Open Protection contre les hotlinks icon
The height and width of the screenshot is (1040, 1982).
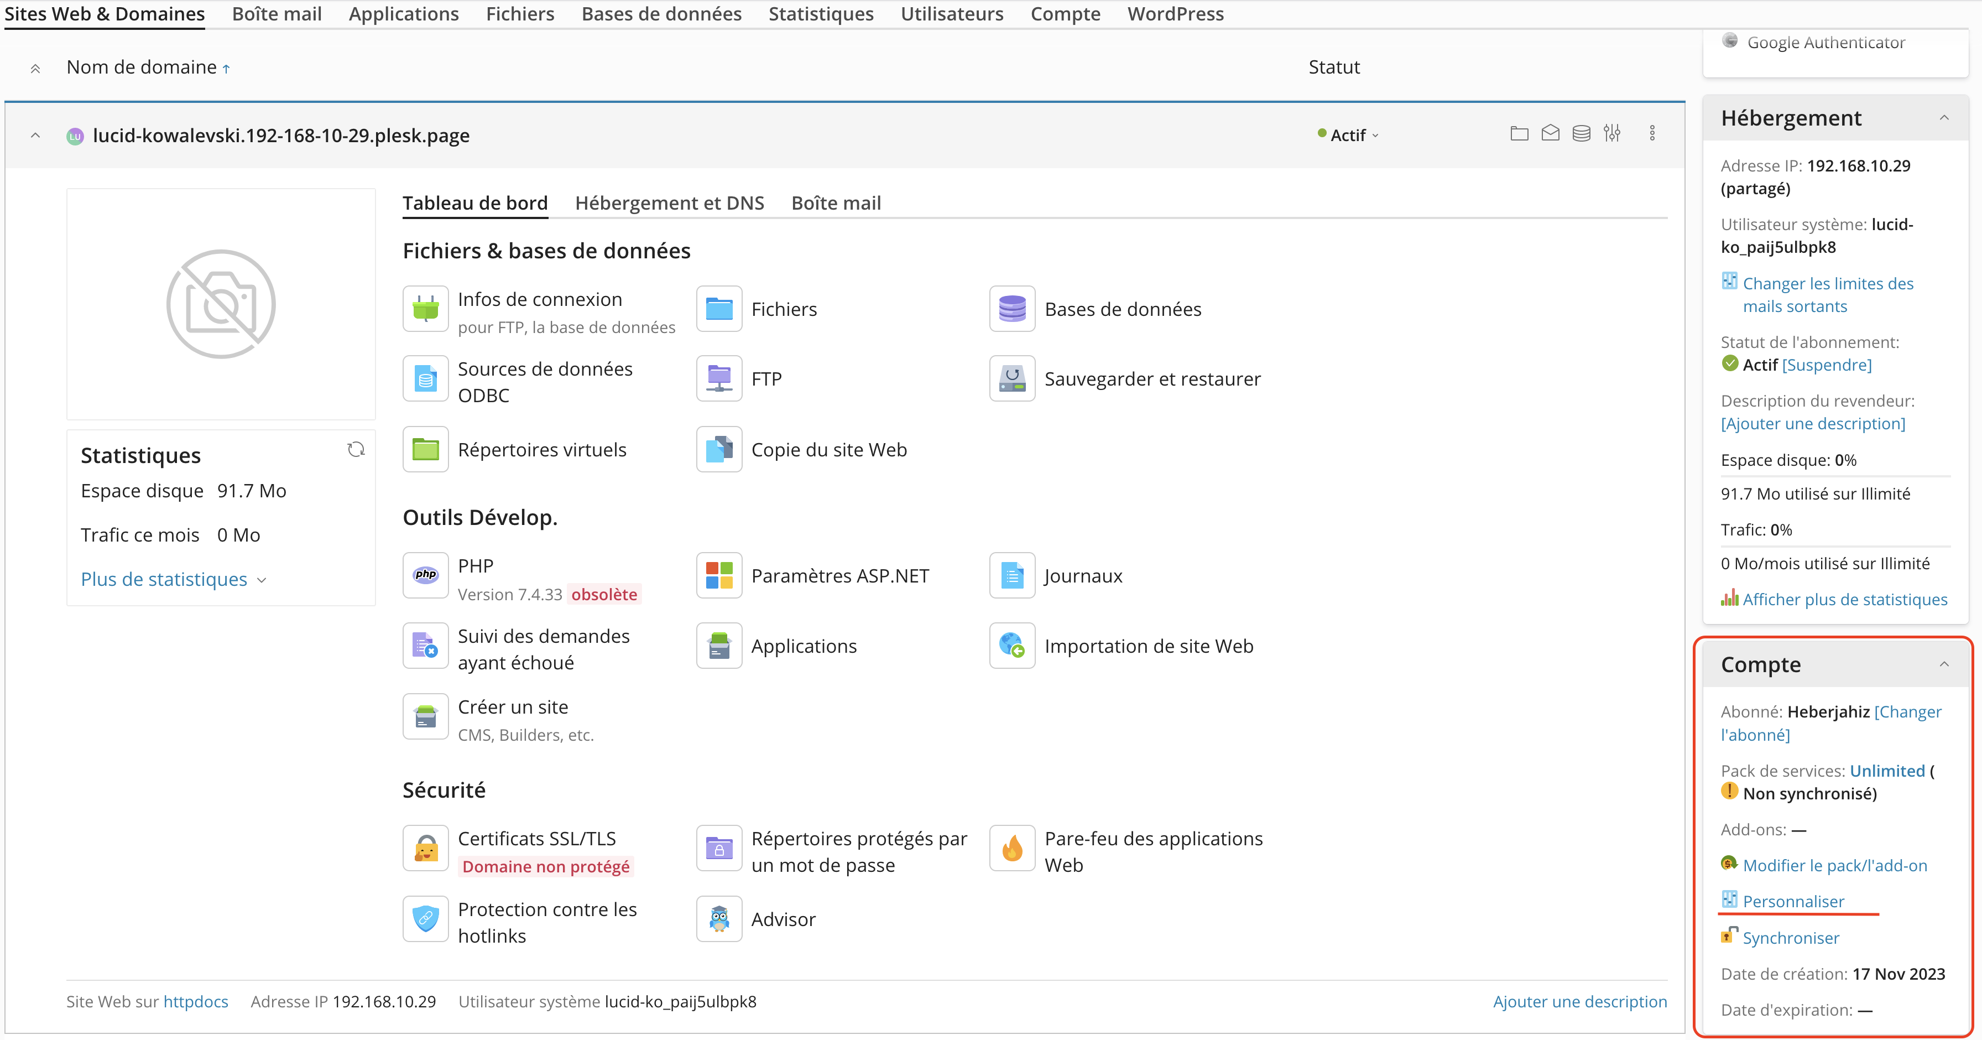coord(425,919)
